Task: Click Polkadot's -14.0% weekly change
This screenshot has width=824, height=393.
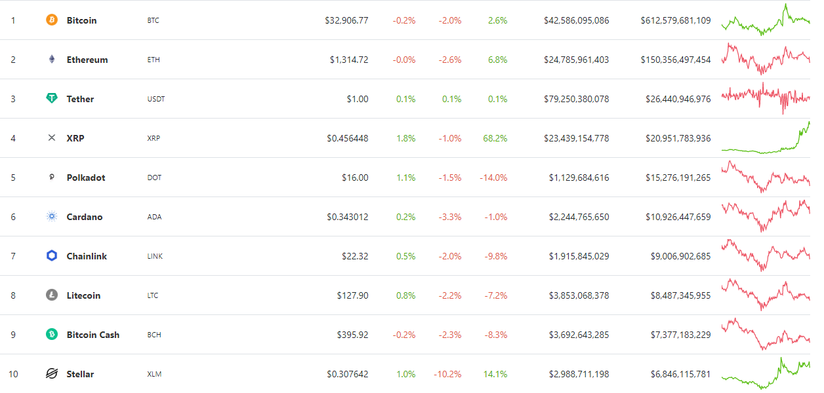Action: point(493,178)
